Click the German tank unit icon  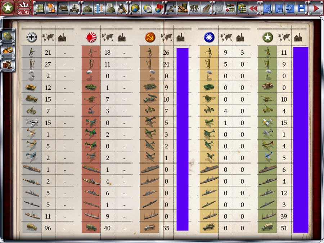[x=31, y=87]
